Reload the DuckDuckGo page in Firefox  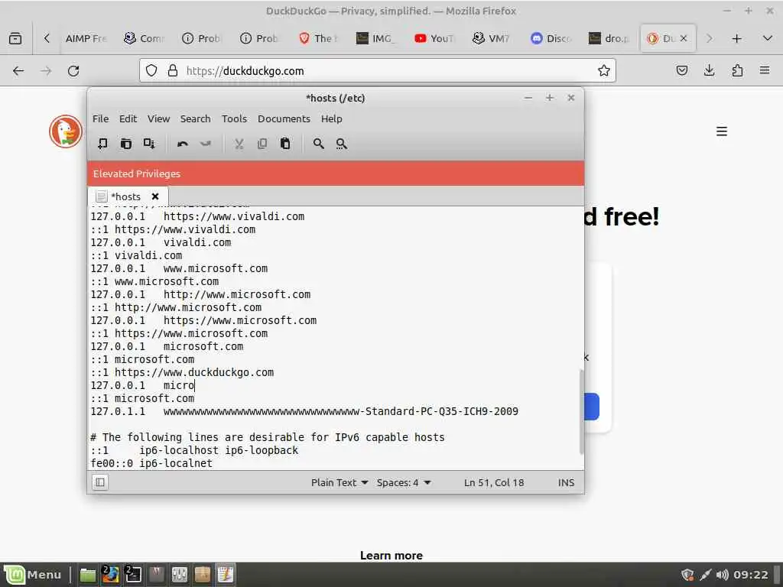point(73,71)
